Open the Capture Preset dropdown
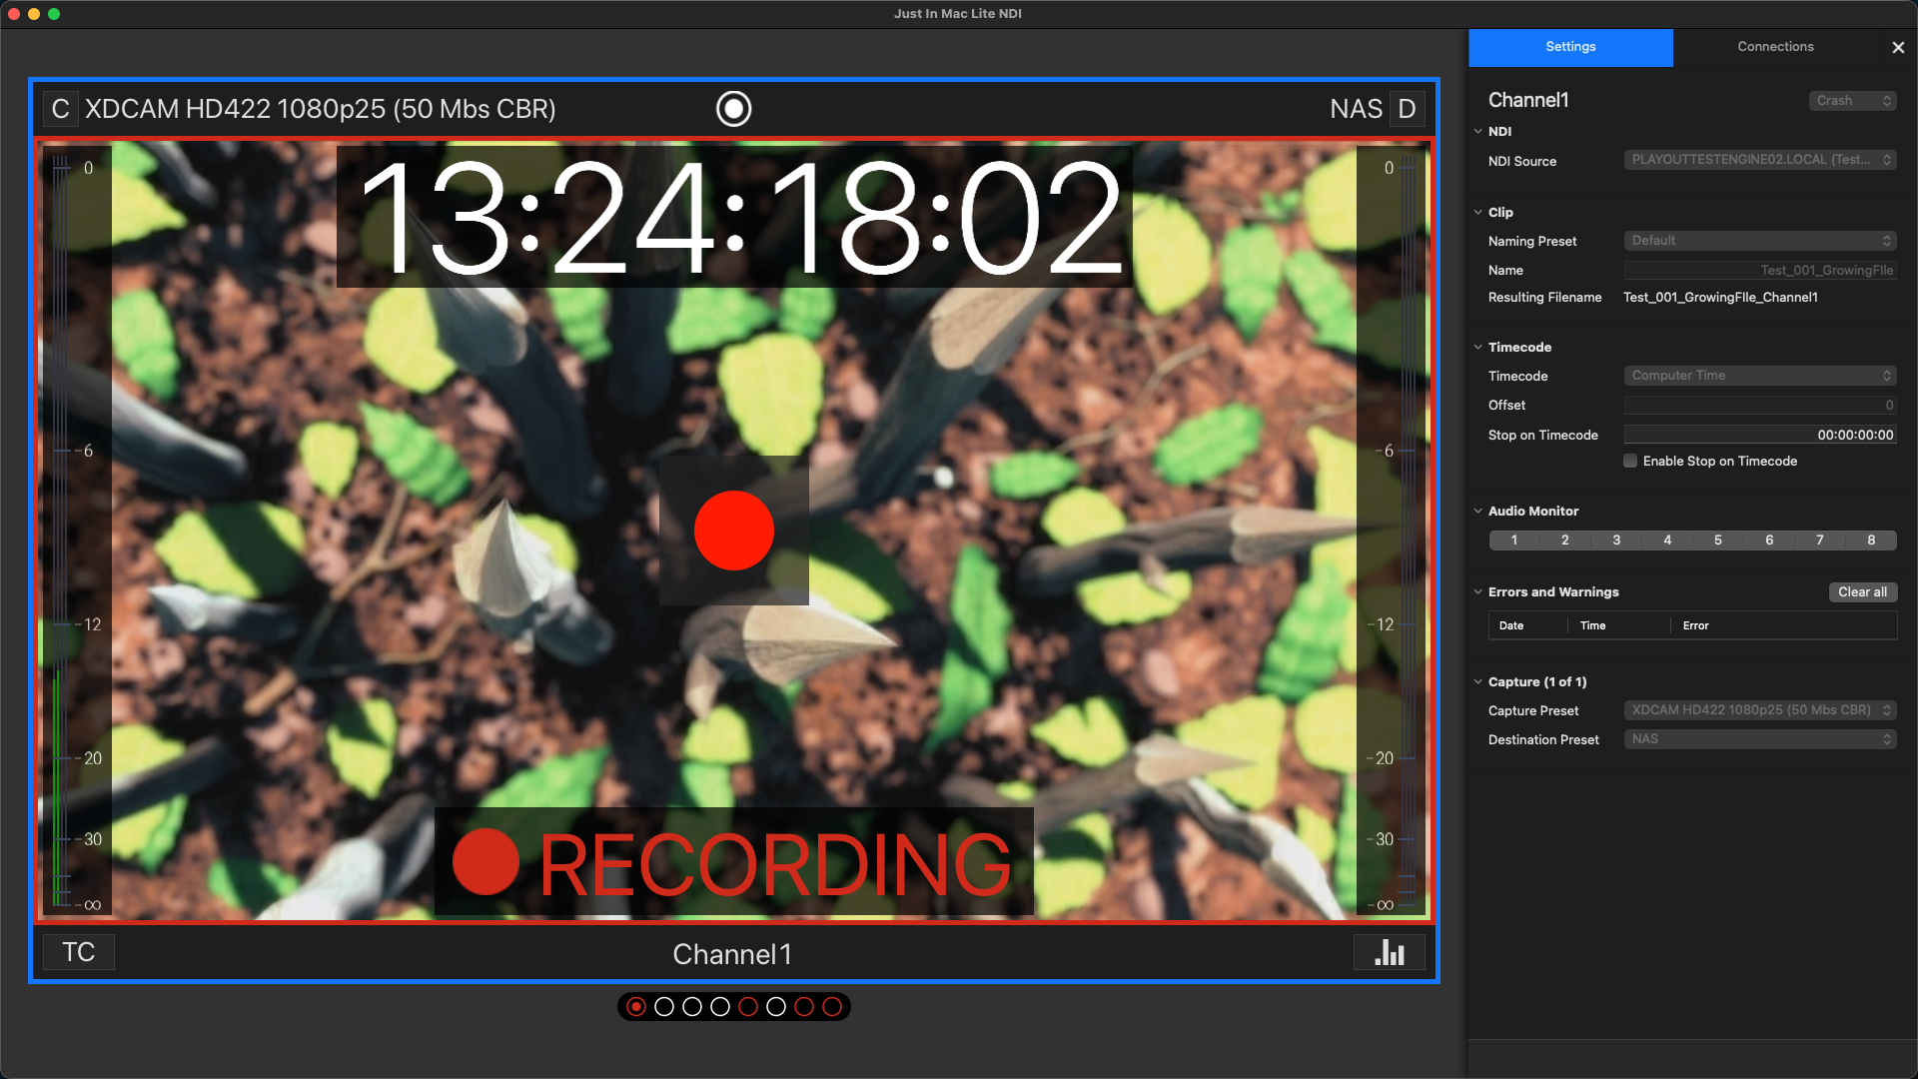 [1759, 710]
